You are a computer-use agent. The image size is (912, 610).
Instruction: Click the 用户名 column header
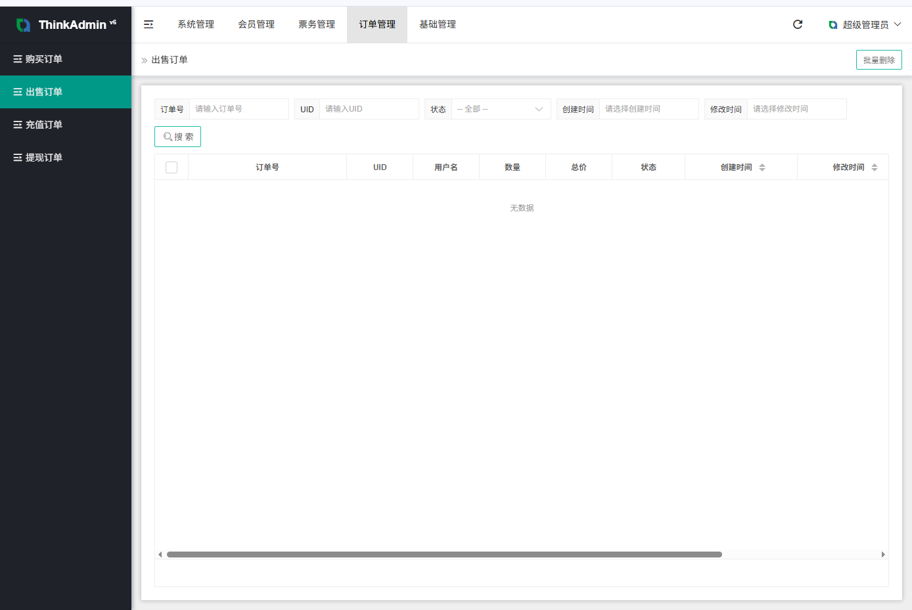446,167
